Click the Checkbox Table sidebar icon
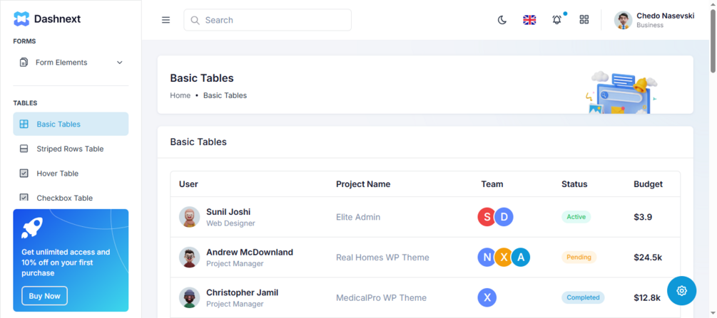 click(x=24, y=198)
